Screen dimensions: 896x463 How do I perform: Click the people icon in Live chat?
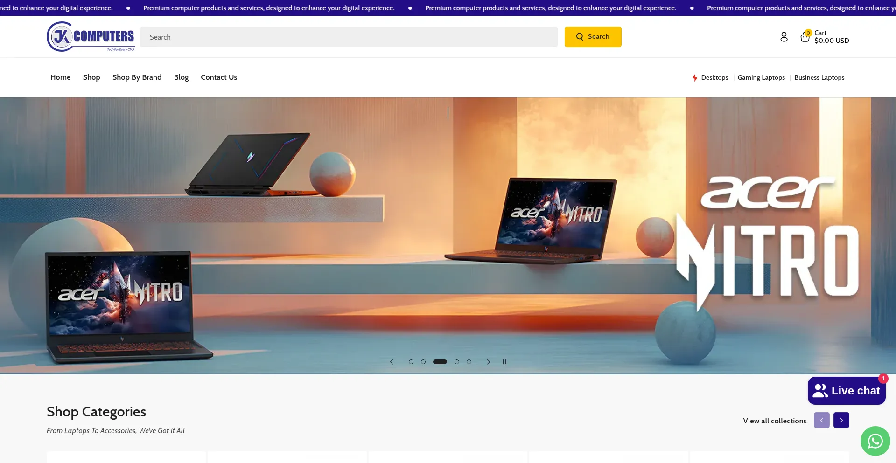tap(820, 391)
